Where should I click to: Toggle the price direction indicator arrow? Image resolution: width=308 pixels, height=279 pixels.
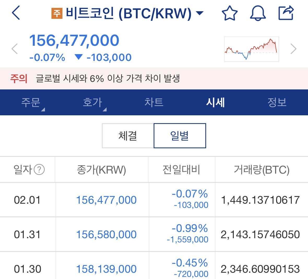[x=78, y=57]
